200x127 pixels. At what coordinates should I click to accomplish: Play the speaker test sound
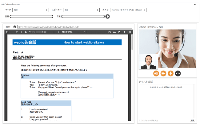[107, 16]
